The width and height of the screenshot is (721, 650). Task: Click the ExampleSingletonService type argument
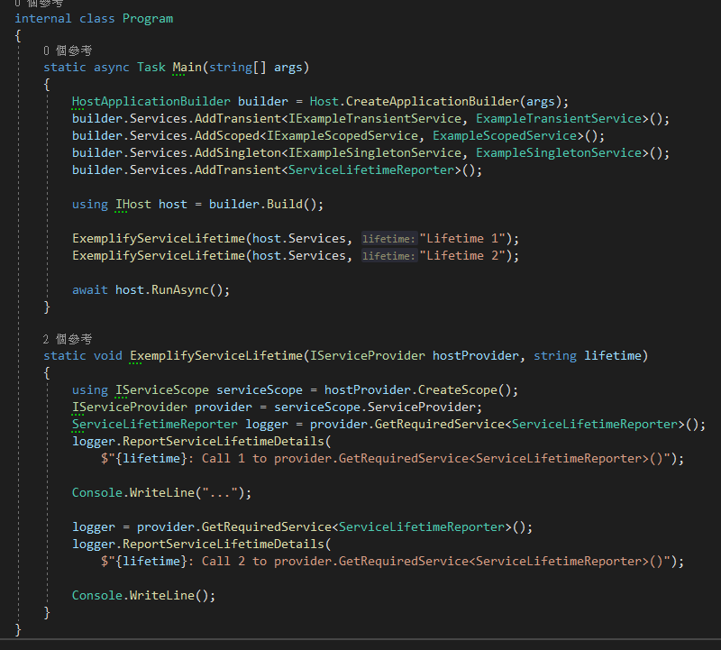click(x=559, y=152)
